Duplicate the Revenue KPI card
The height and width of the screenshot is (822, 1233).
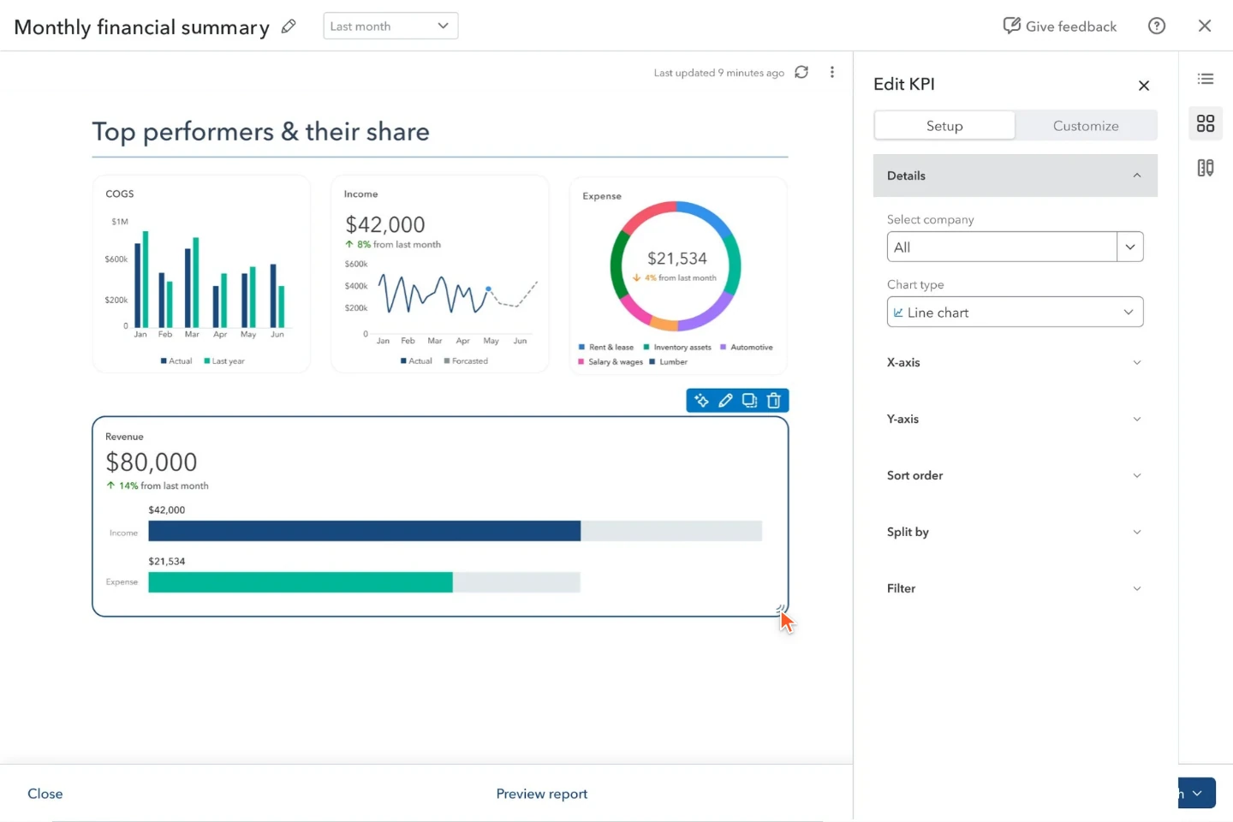point(749,401)
